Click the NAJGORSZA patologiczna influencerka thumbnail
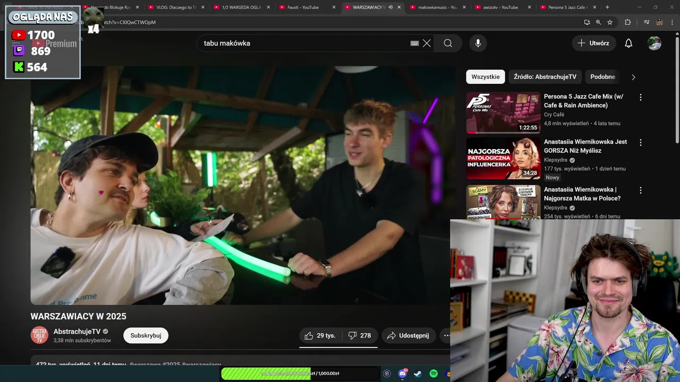This screenshot has height=382, width=680. coord(503,158)
